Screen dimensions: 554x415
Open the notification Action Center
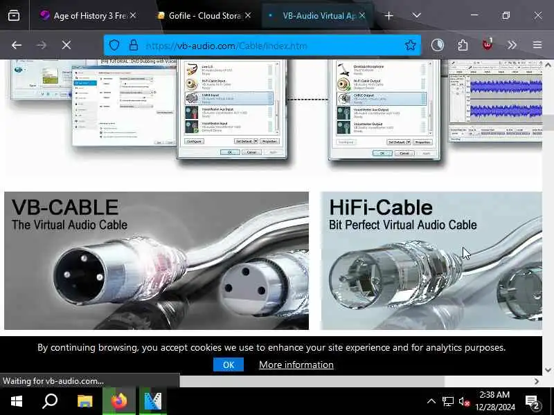click(x=532, y=402)
